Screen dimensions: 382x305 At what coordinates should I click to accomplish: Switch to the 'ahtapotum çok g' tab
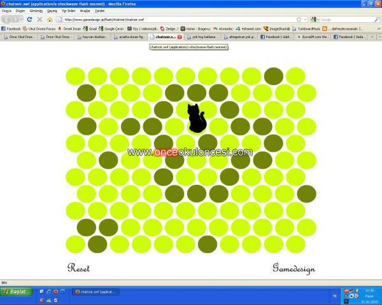tap(239, 37)
